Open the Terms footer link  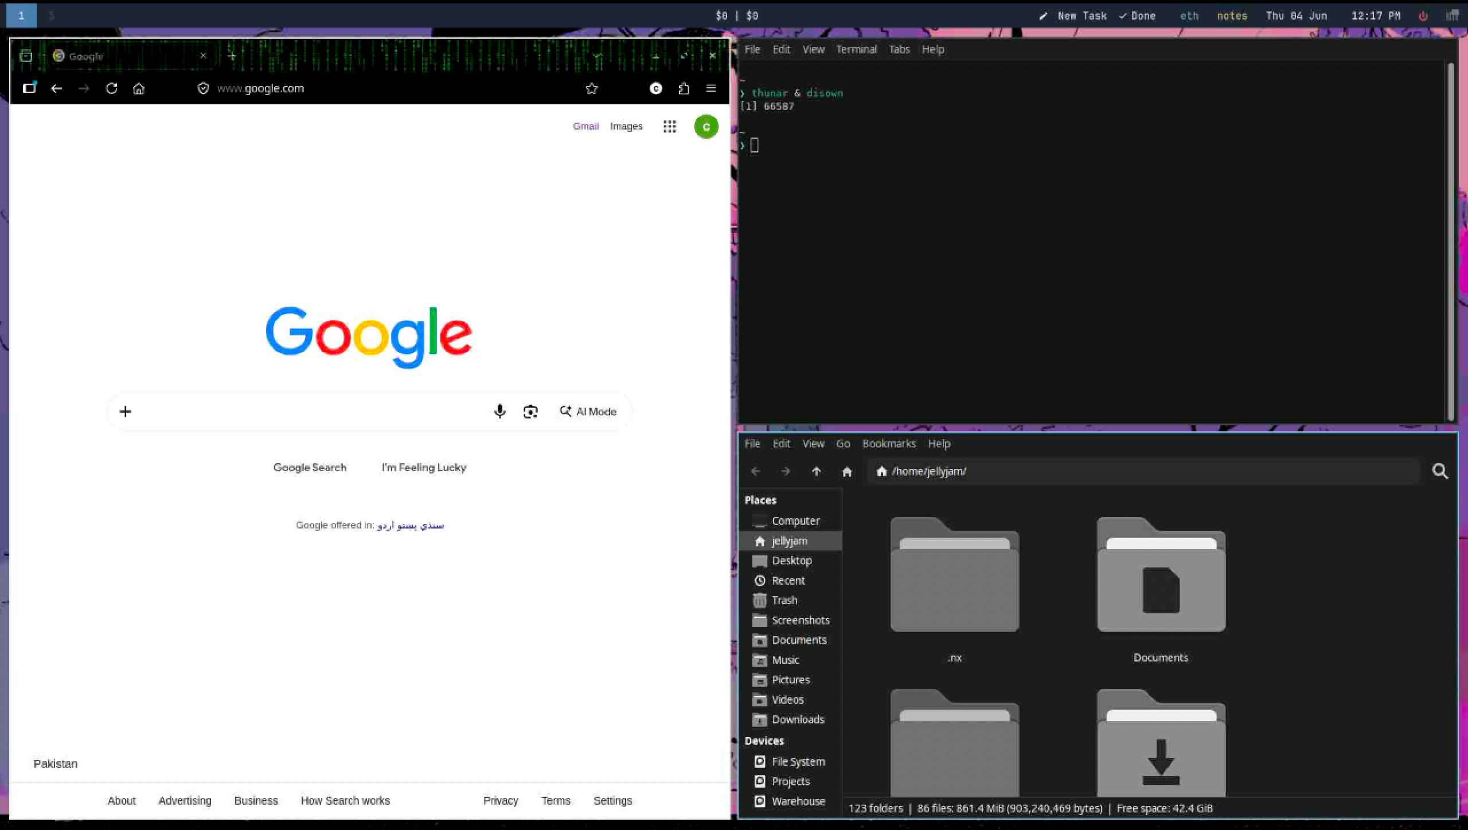pyautogui.click(x=556, y=800)
